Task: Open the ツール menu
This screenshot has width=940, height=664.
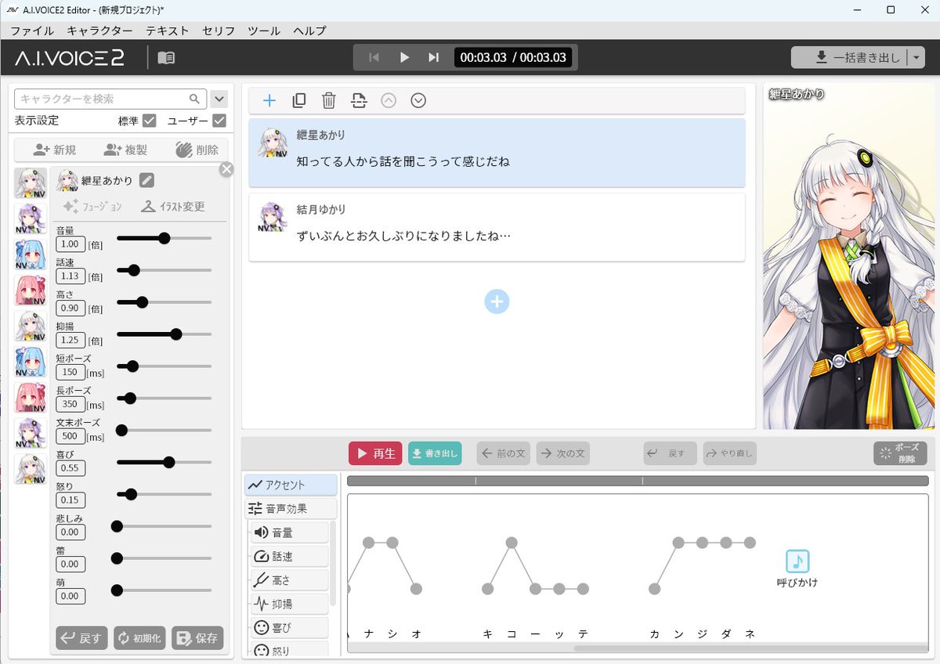Action: click(262, 31)
